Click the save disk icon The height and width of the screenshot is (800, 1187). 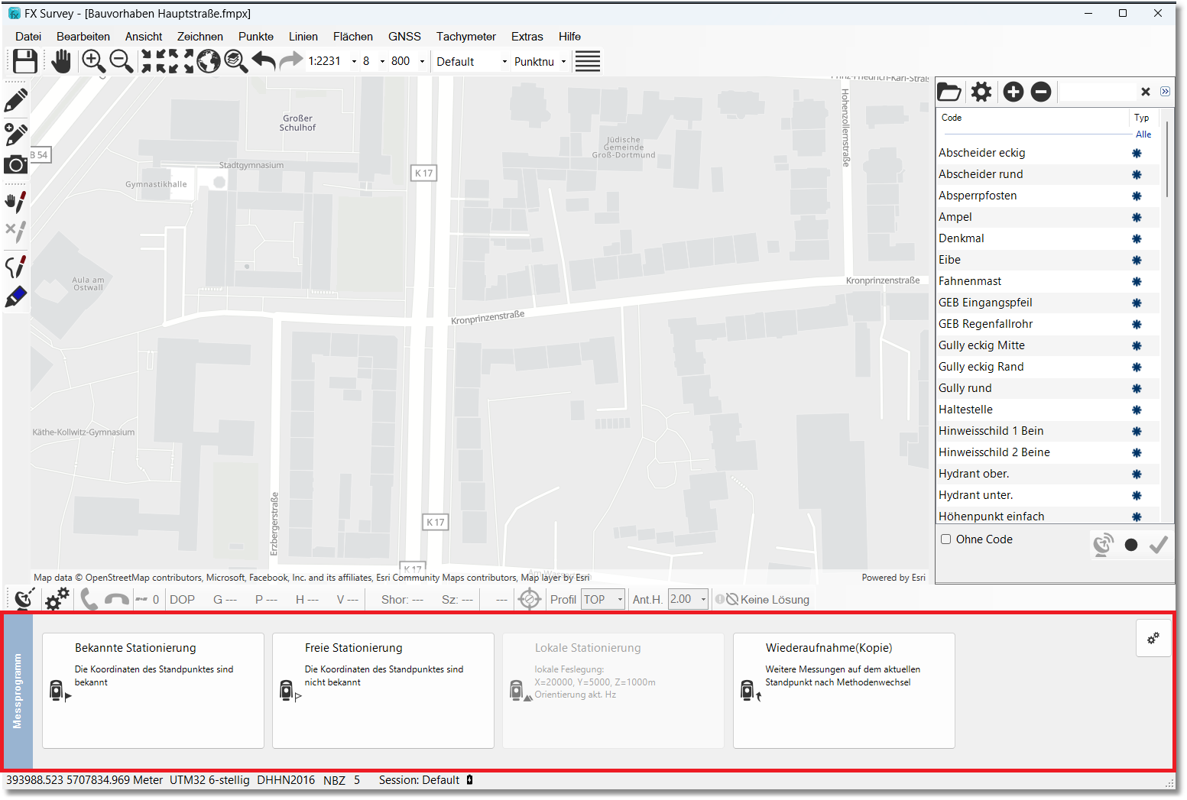pyautogui.click(x=24, y=61)
